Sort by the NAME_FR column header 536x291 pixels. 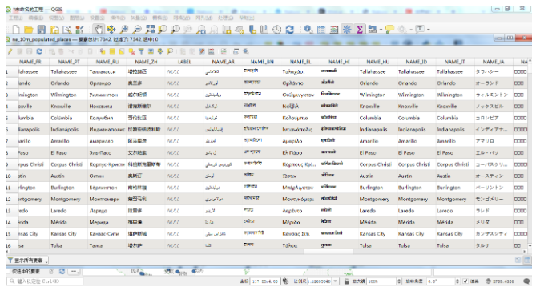click(30, 62)
